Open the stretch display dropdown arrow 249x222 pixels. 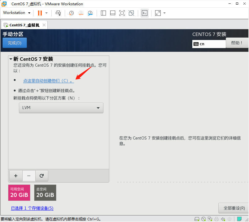[x=164, y=13]
